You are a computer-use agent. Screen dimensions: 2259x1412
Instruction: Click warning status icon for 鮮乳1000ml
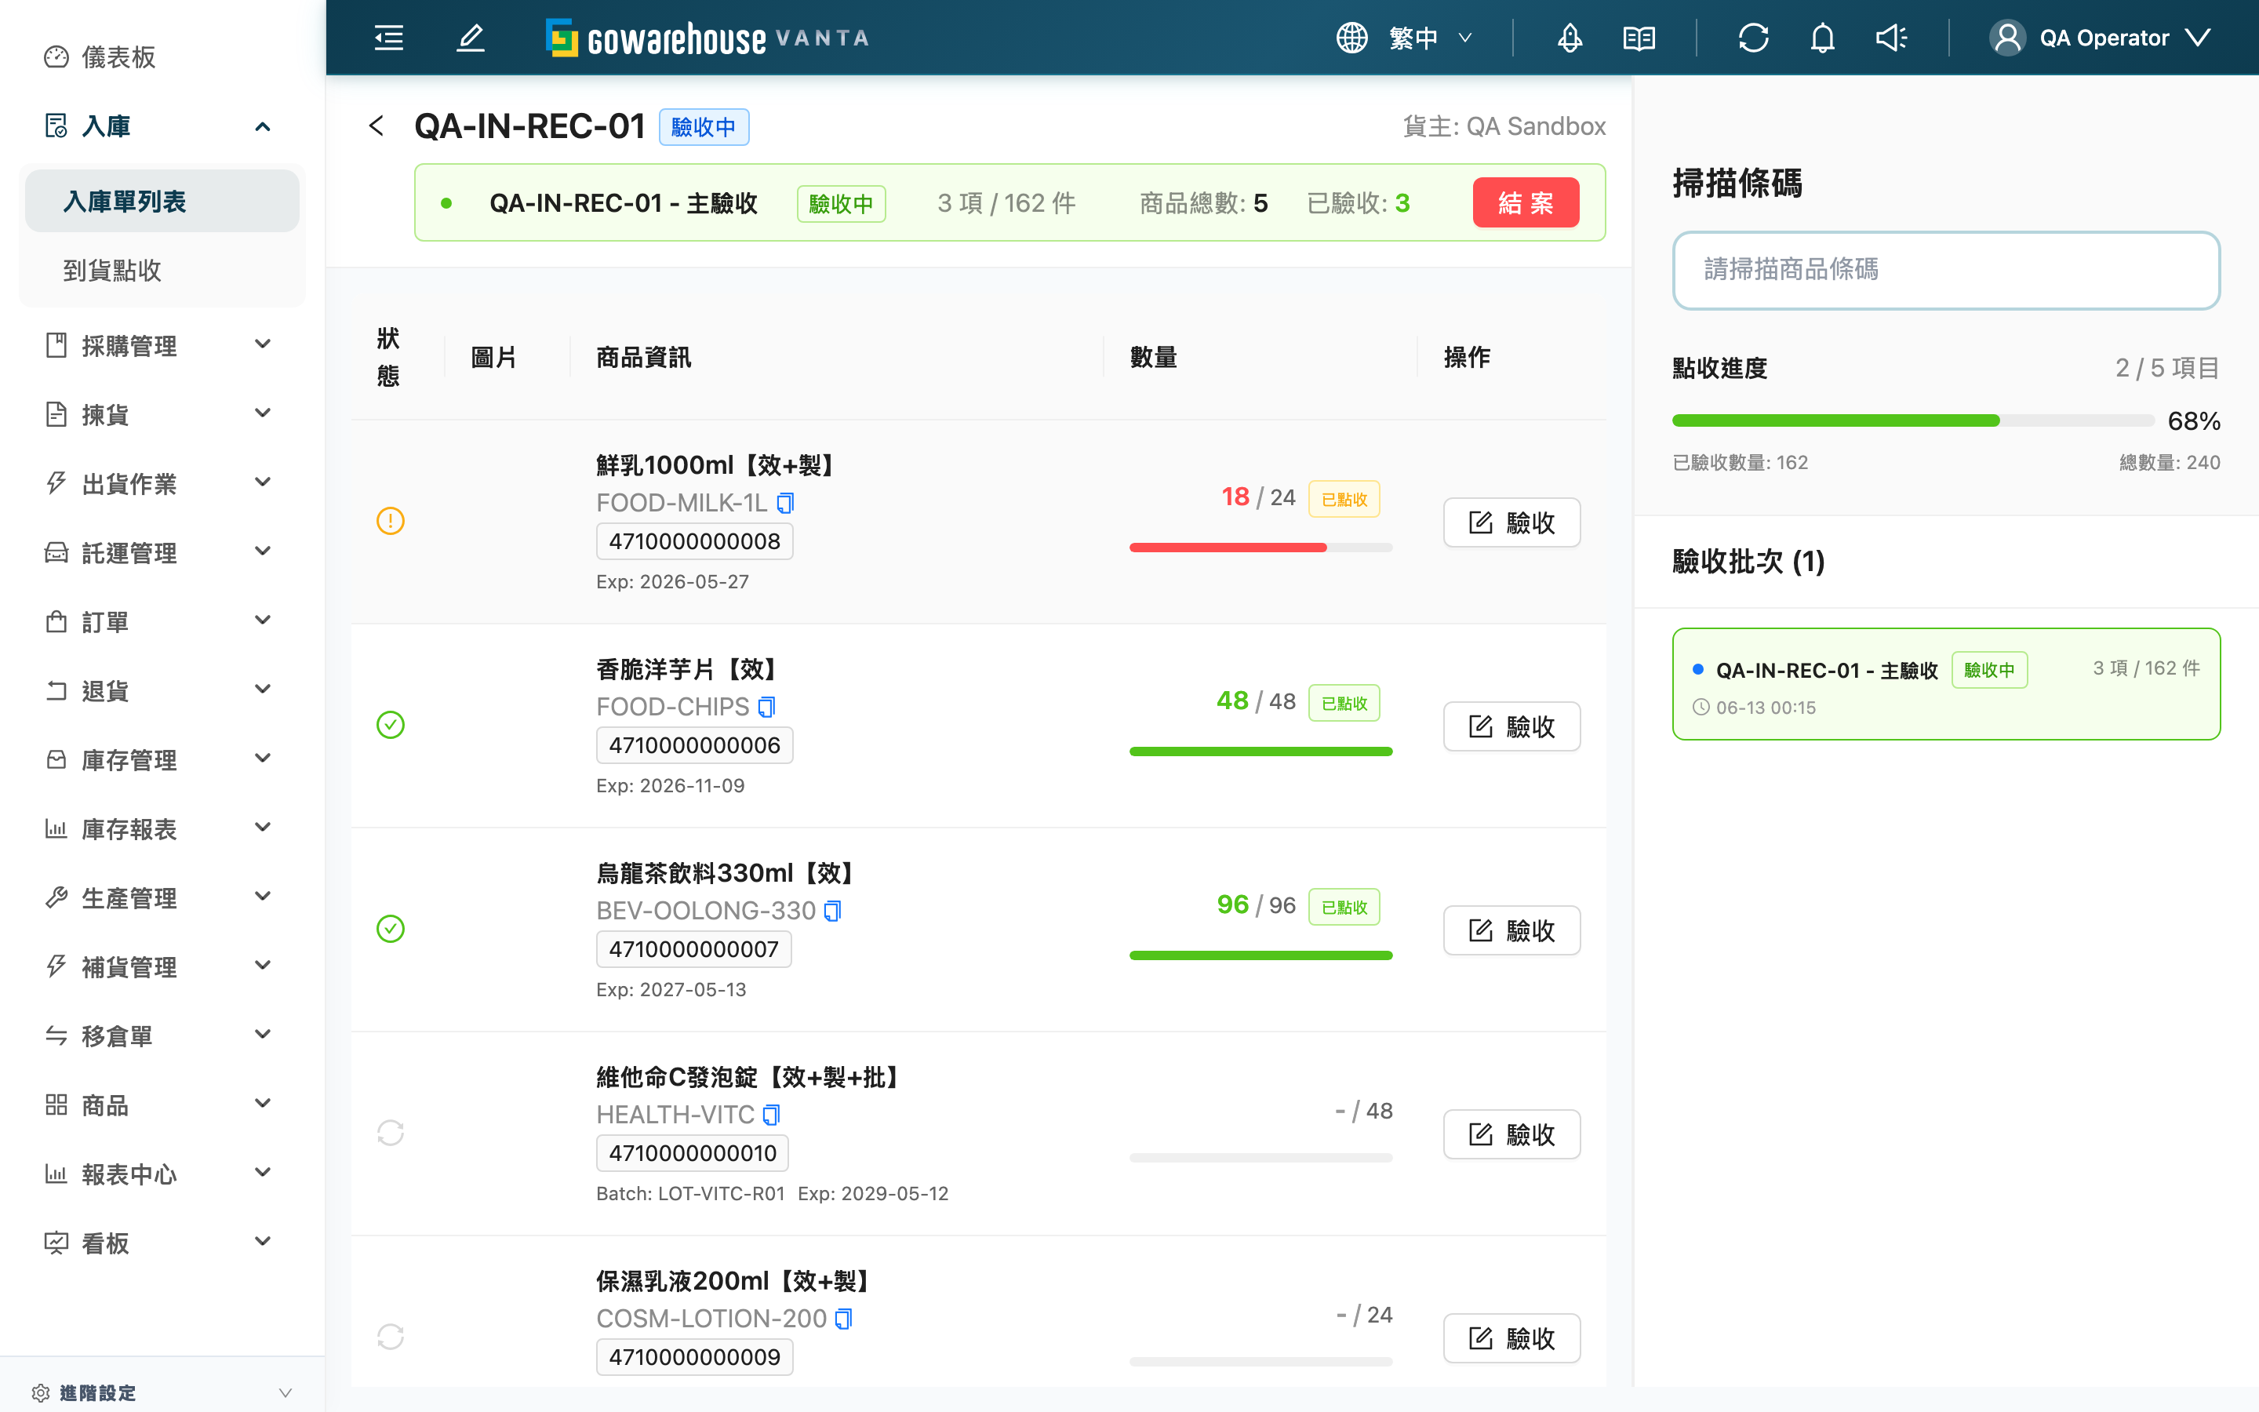coord(390,521)
